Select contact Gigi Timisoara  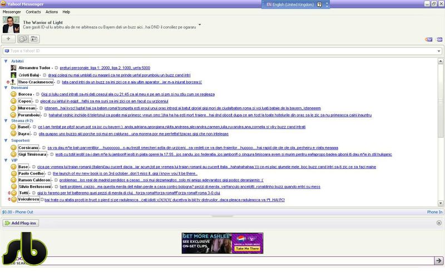(x=32, y=155)
